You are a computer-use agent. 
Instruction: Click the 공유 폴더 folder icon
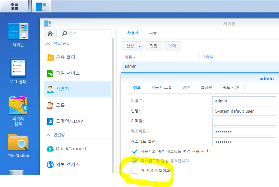click(x=50, y=57)
